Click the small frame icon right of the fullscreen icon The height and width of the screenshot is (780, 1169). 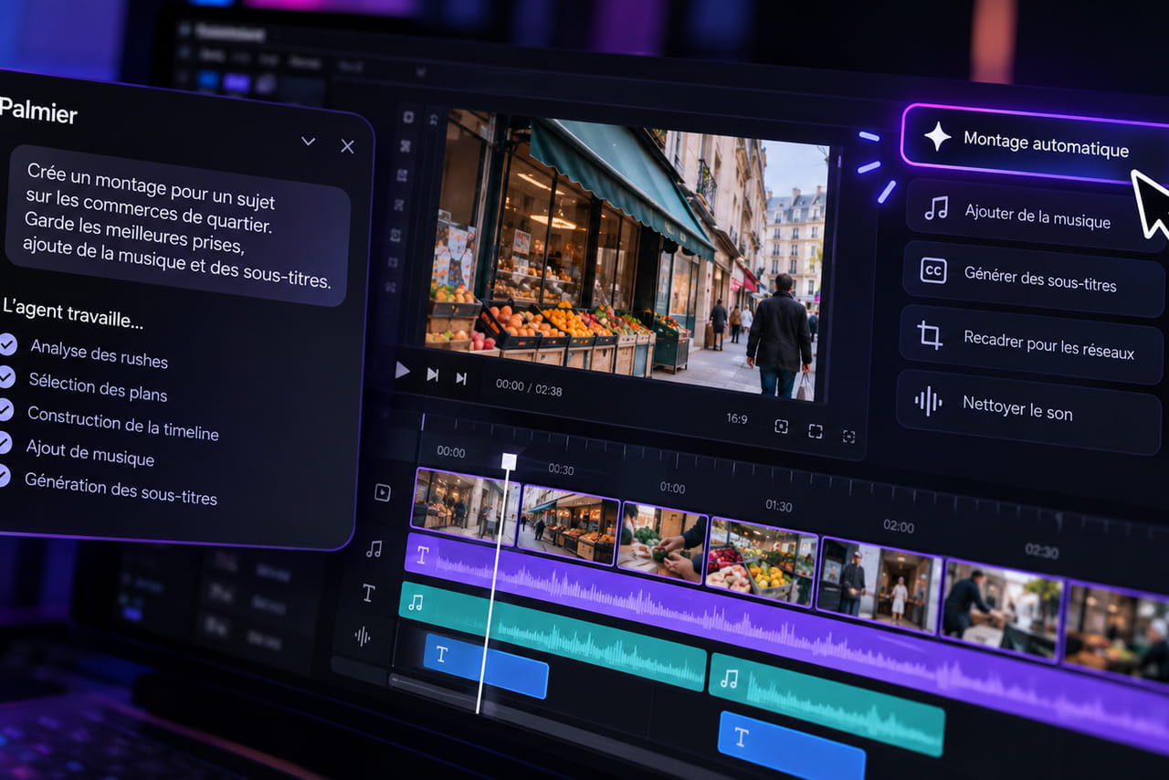coord(848,437)
